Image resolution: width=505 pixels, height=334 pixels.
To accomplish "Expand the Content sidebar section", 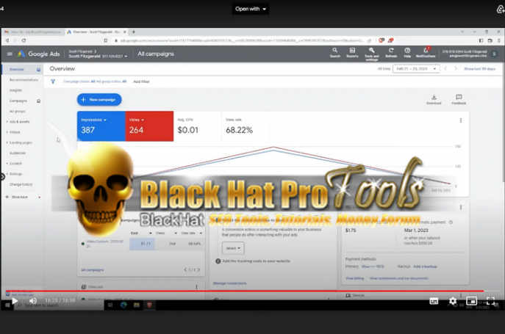I will tap(15, 164).
